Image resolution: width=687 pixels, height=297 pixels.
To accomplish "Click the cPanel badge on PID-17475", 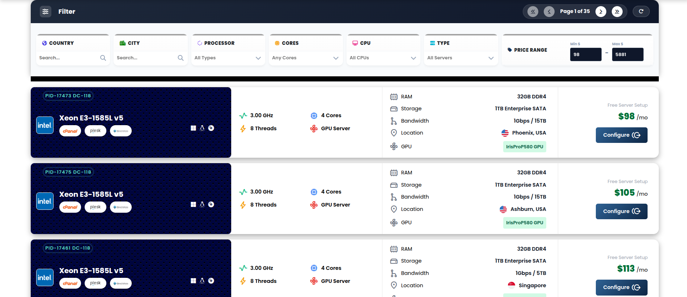I will (70, 207).
